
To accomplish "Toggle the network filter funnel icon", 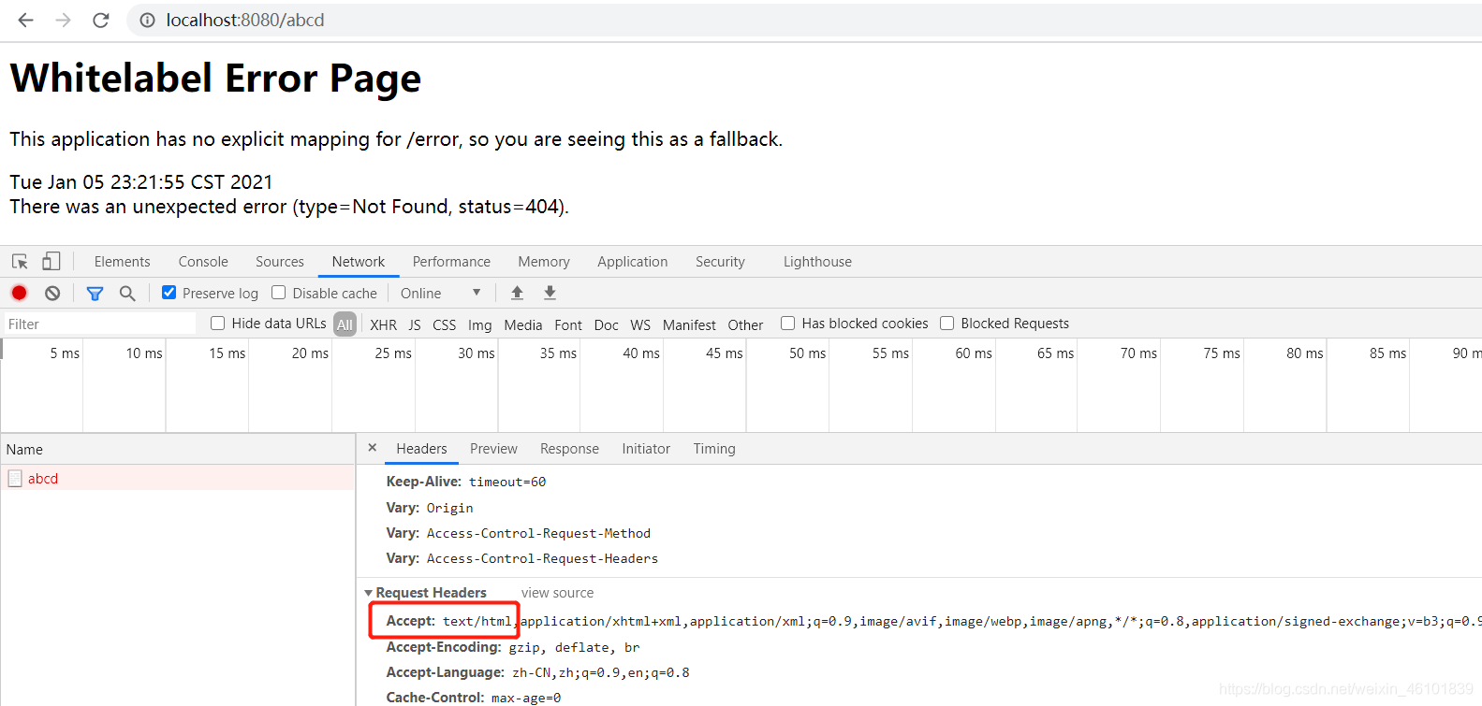I will click(95, 294).
